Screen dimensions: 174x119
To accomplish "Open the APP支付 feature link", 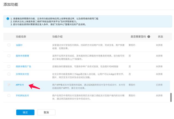I will pyautogui.click(x=20, y=85).
